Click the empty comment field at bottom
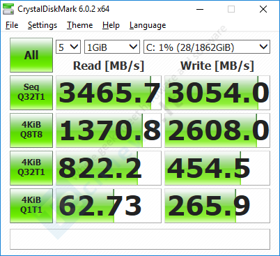 click(x=140, y=239)
